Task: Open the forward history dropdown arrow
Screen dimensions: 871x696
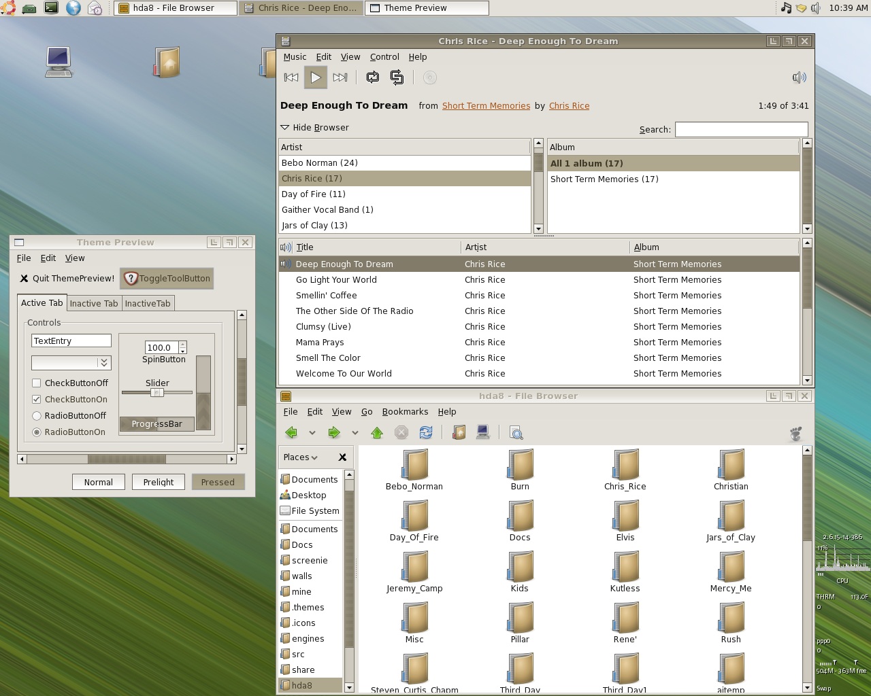Action: [x=355, y=433]
